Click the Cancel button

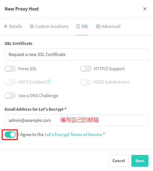119,161
